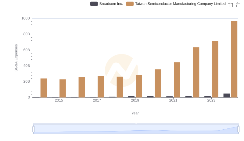Click the 2015 x-axis label

click(59, 100)
